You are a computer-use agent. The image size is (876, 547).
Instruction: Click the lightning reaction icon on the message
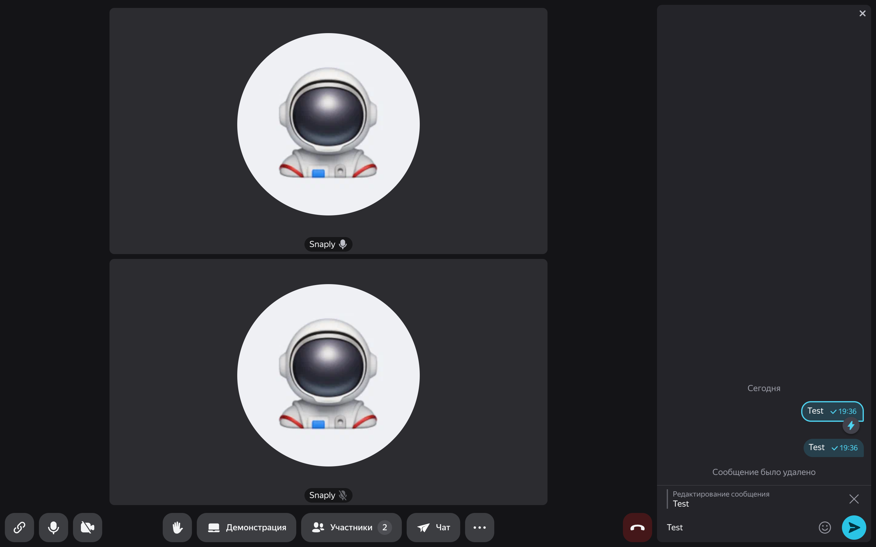pyautogui.click(x=851, y=425)
